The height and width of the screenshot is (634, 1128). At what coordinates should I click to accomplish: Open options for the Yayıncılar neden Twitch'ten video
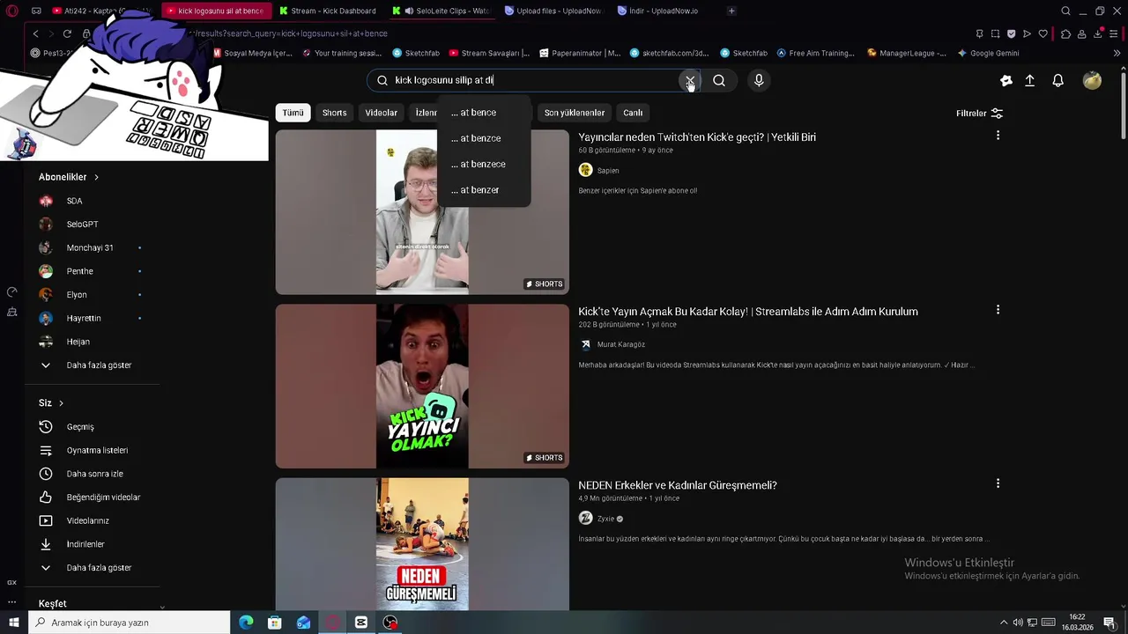998,136
